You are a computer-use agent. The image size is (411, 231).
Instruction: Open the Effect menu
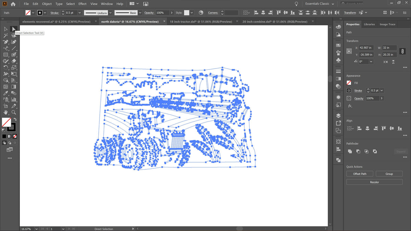(83, 4)
